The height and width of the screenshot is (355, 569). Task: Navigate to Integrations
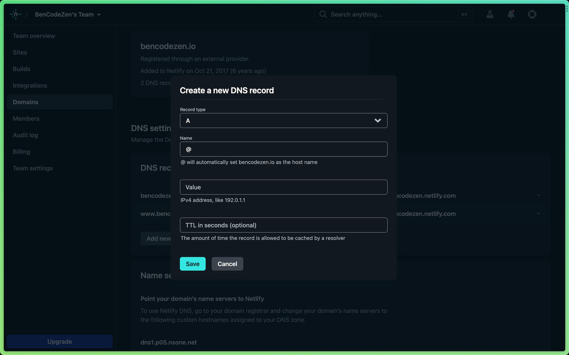(30, 86)
